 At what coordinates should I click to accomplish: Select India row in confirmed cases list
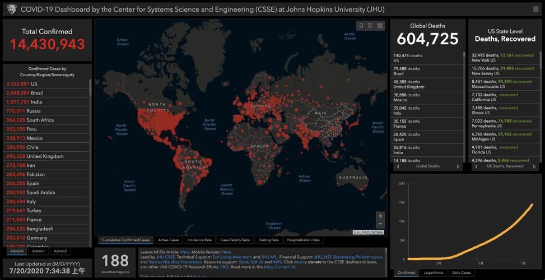pyautogui.click(x=46, y=102)
